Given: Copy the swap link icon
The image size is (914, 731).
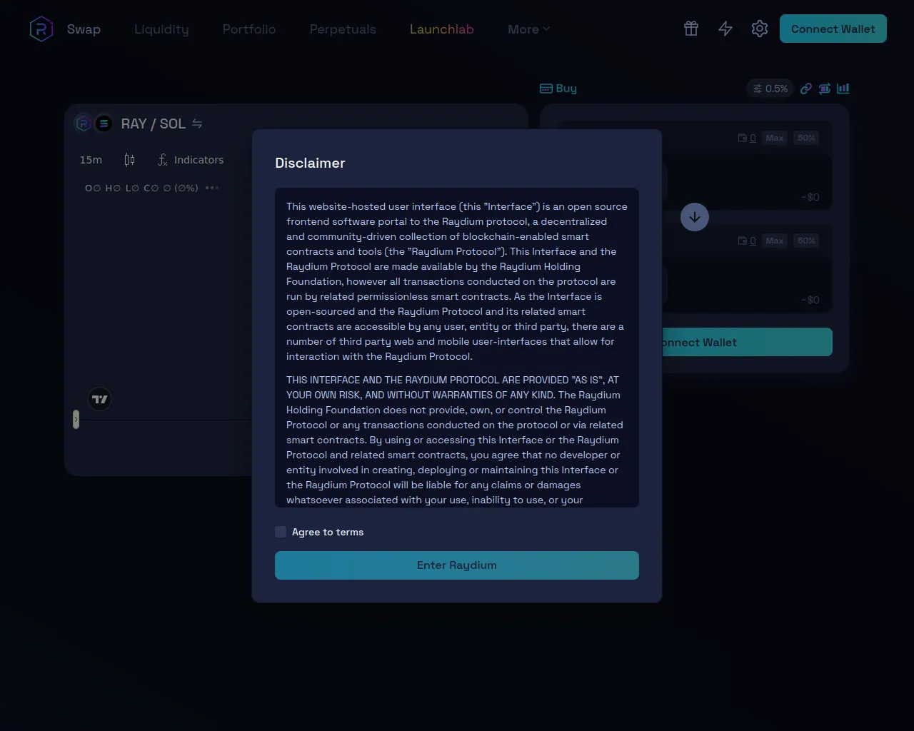Looking at the screenshot, I should [806, 89].
